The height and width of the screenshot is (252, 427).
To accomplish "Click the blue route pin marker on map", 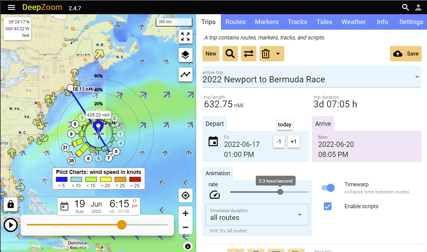I will [99, 127].
